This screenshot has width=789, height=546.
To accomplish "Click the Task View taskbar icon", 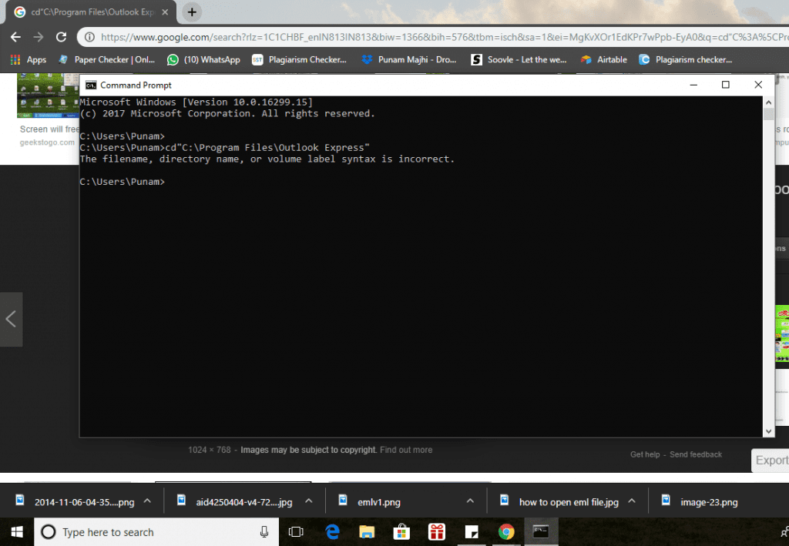I will [296, 532].
